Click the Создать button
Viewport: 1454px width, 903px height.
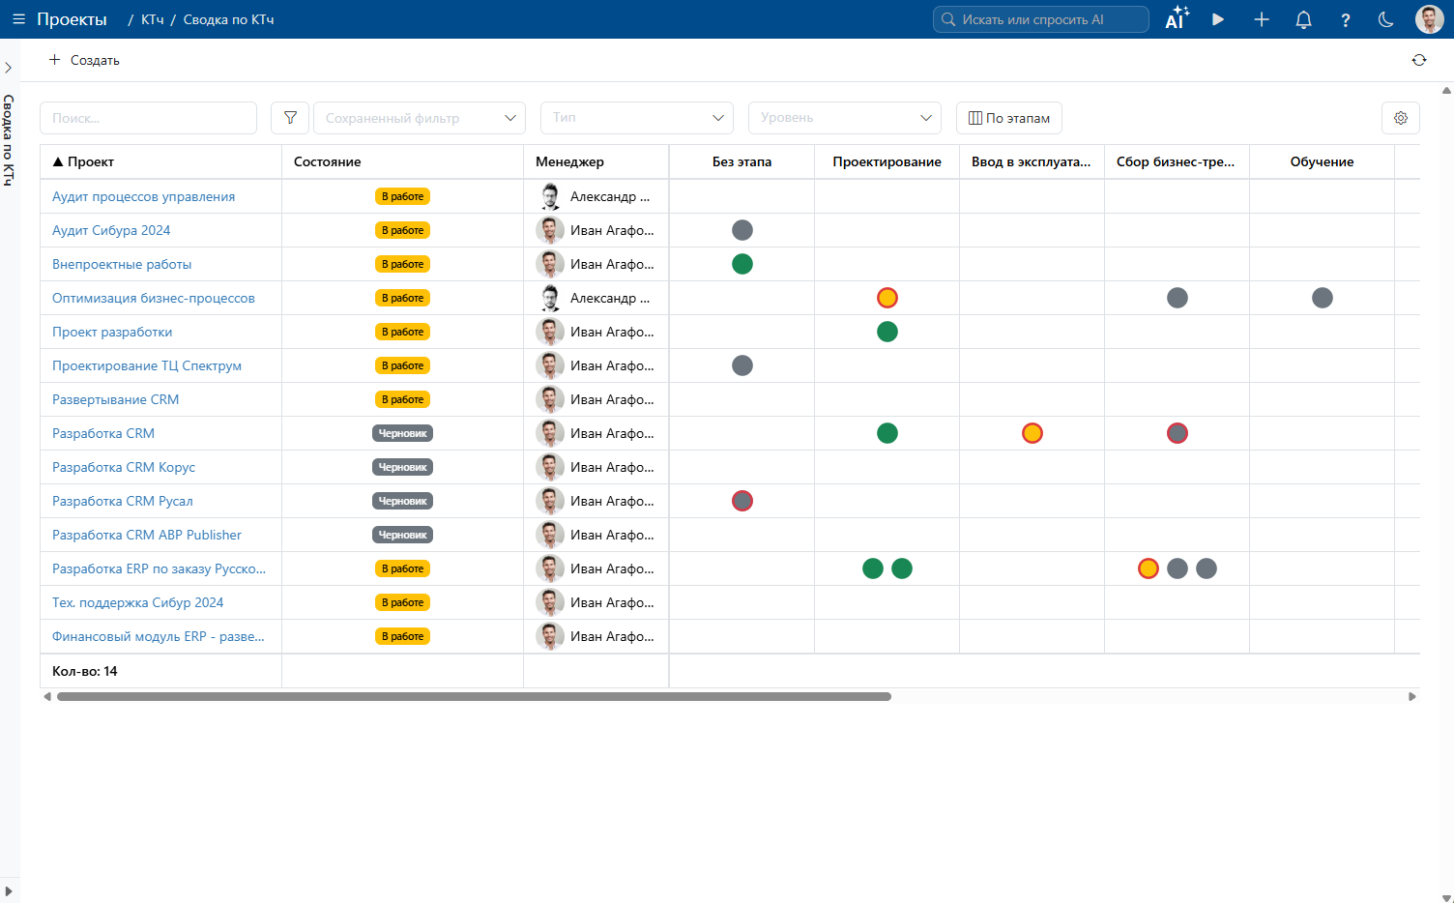[84, 60]
